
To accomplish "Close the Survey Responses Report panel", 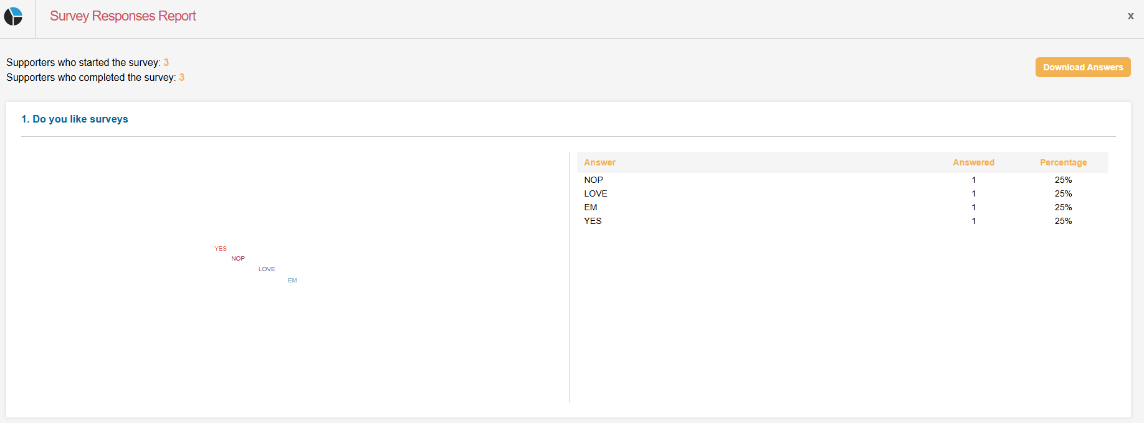I will 1130,16.
